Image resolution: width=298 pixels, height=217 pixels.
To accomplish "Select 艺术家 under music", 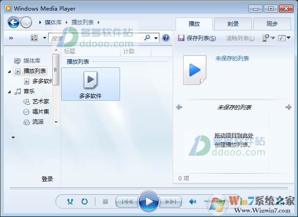I will click(36, 102).
